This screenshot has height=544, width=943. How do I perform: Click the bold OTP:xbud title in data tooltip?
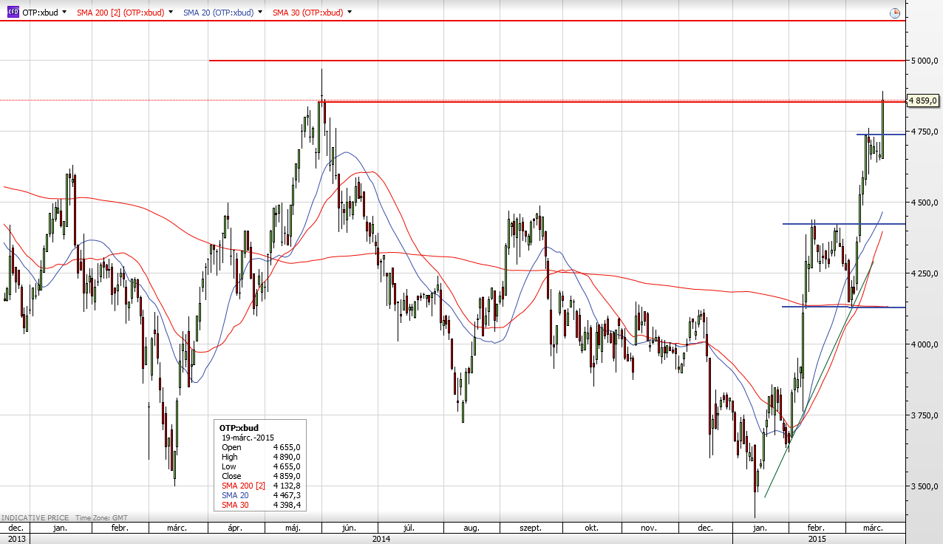[x=239, y=428]
